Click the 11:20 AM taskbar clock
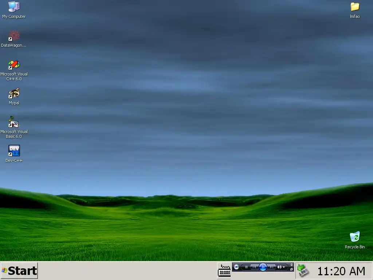 pyautogui.click(x=341, y=271)
